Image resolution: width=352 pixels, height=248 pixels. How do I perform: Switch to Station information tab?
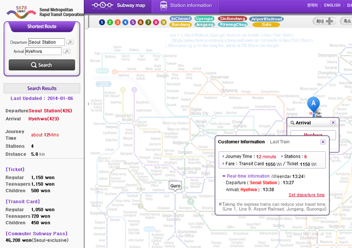tap(186, 5)
